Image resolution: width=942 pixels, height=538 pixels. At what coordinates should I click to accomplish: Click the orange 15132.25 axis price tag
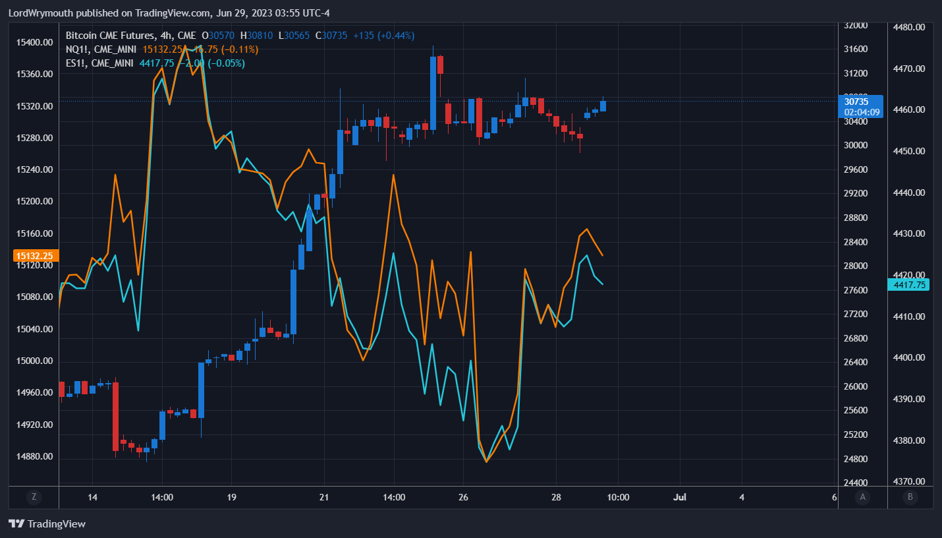(x=34, y=255)
